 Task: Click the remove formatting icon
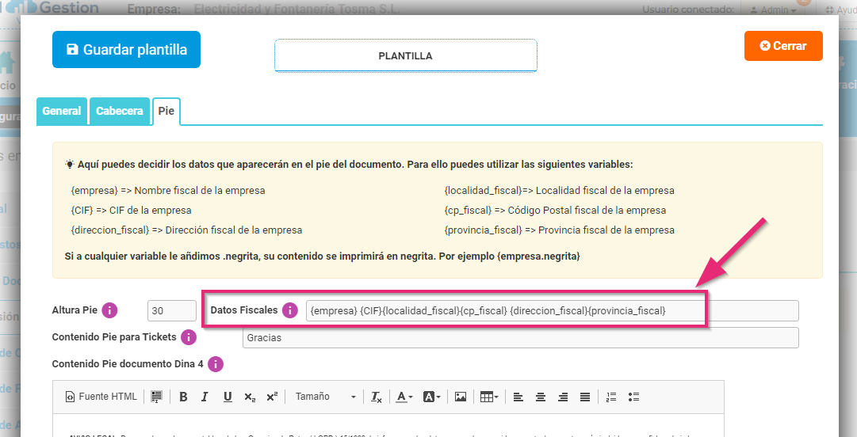click(376, 397)
